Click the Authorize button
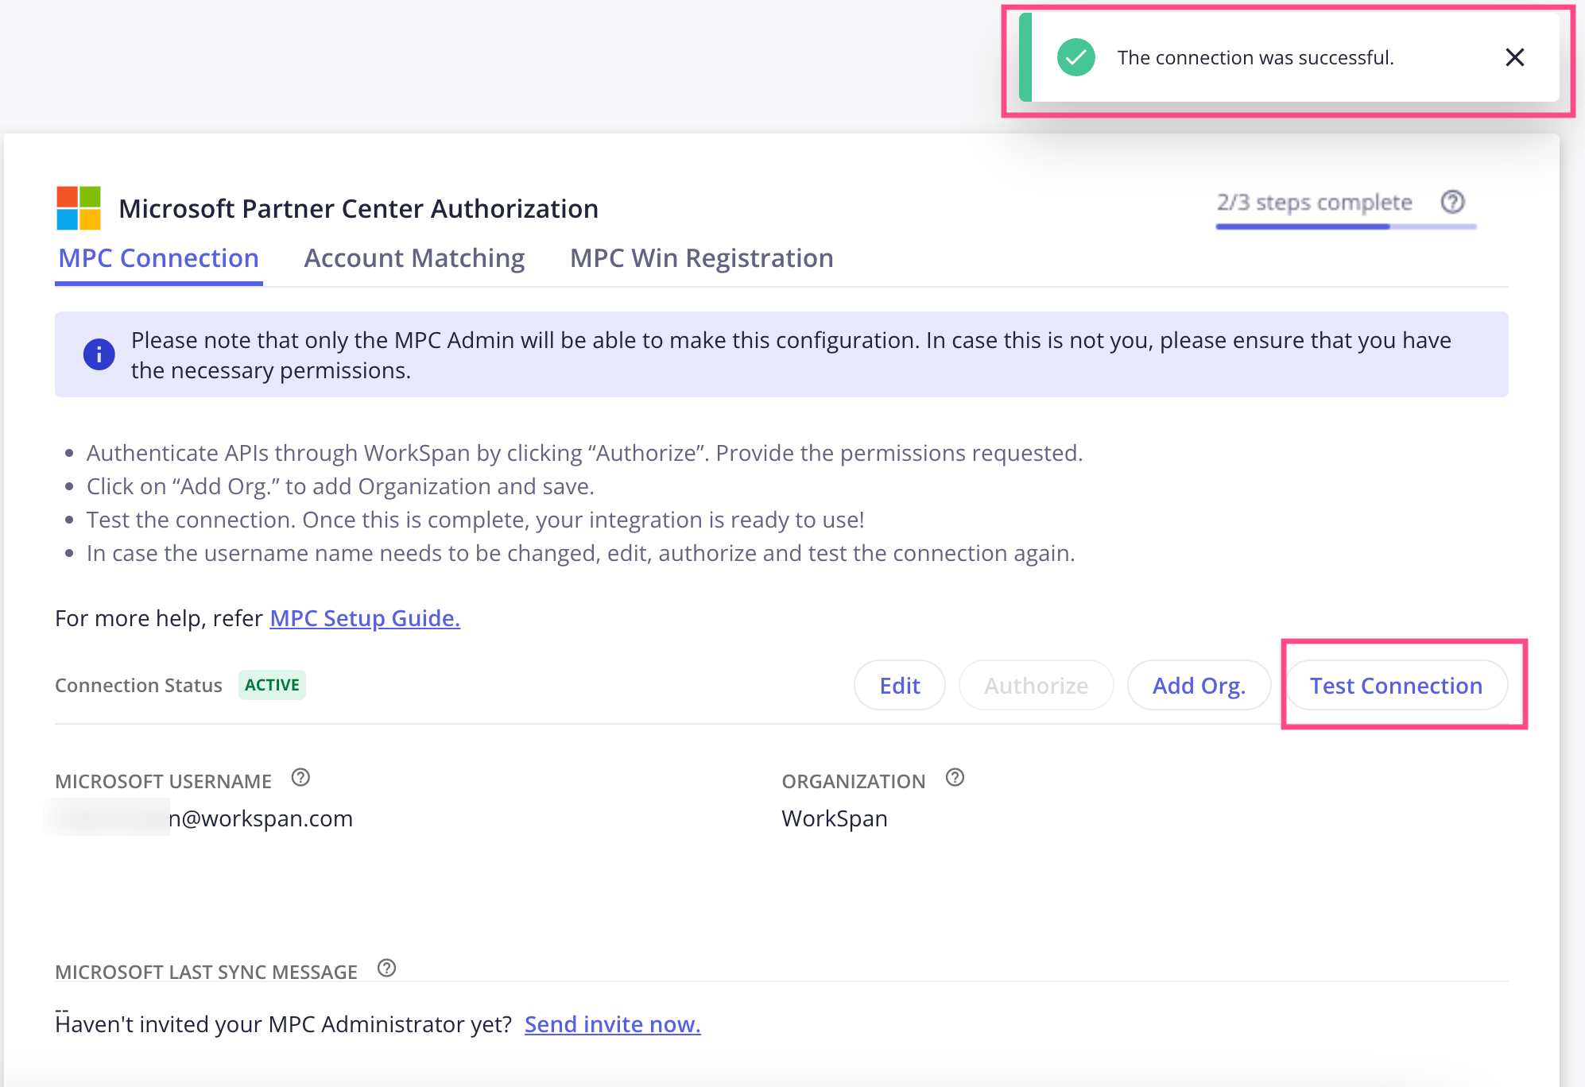 click(x=1037, y=685)
